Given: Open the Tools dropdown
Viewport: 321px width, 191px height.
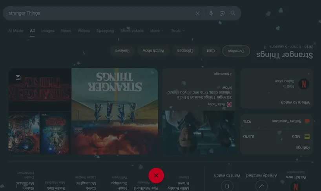Looking at the screenshot, I should [x=177, y=31].
